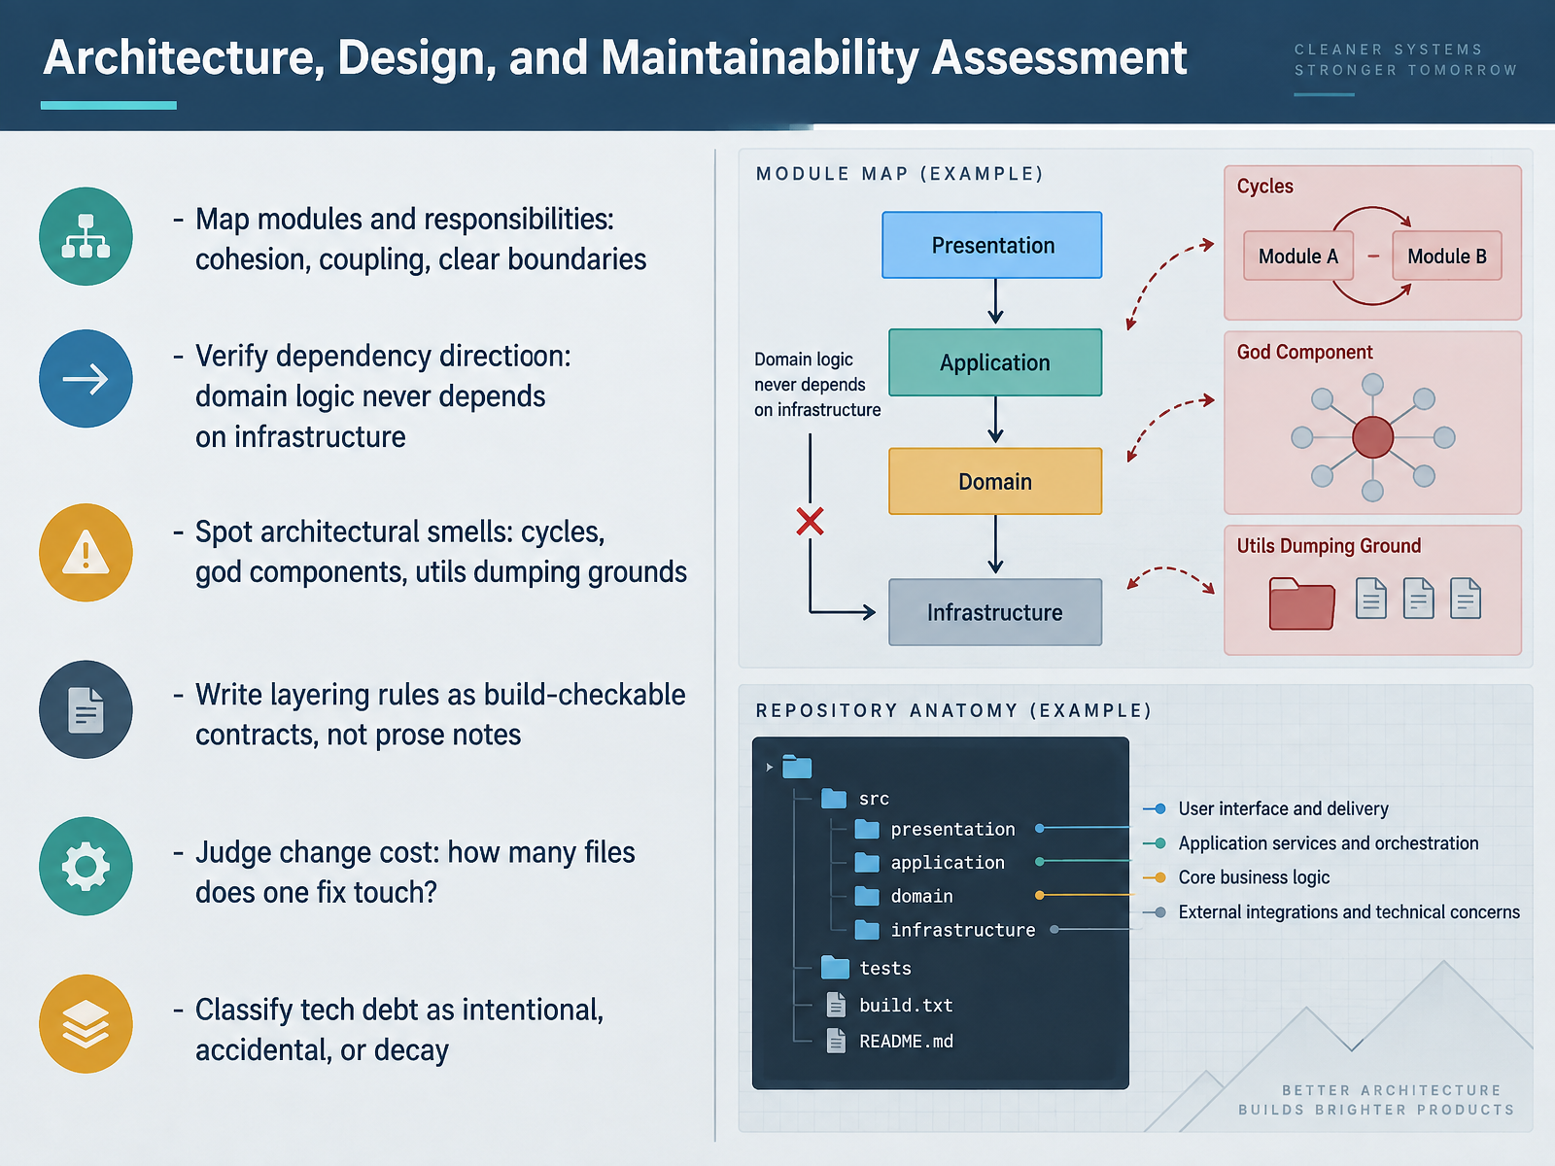Click the src folder icon
This screenshot has width=1555, height=1166.
(x=834, y=799)
